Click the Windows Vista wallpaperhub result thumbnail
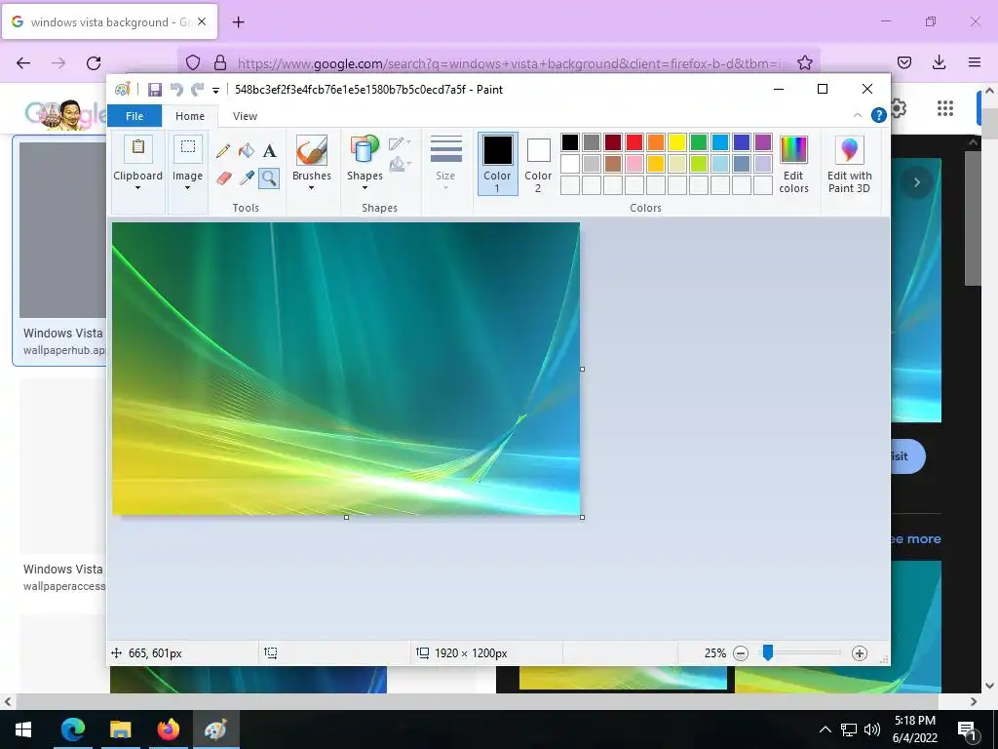998x749 pixels. [x=62, y=229]
